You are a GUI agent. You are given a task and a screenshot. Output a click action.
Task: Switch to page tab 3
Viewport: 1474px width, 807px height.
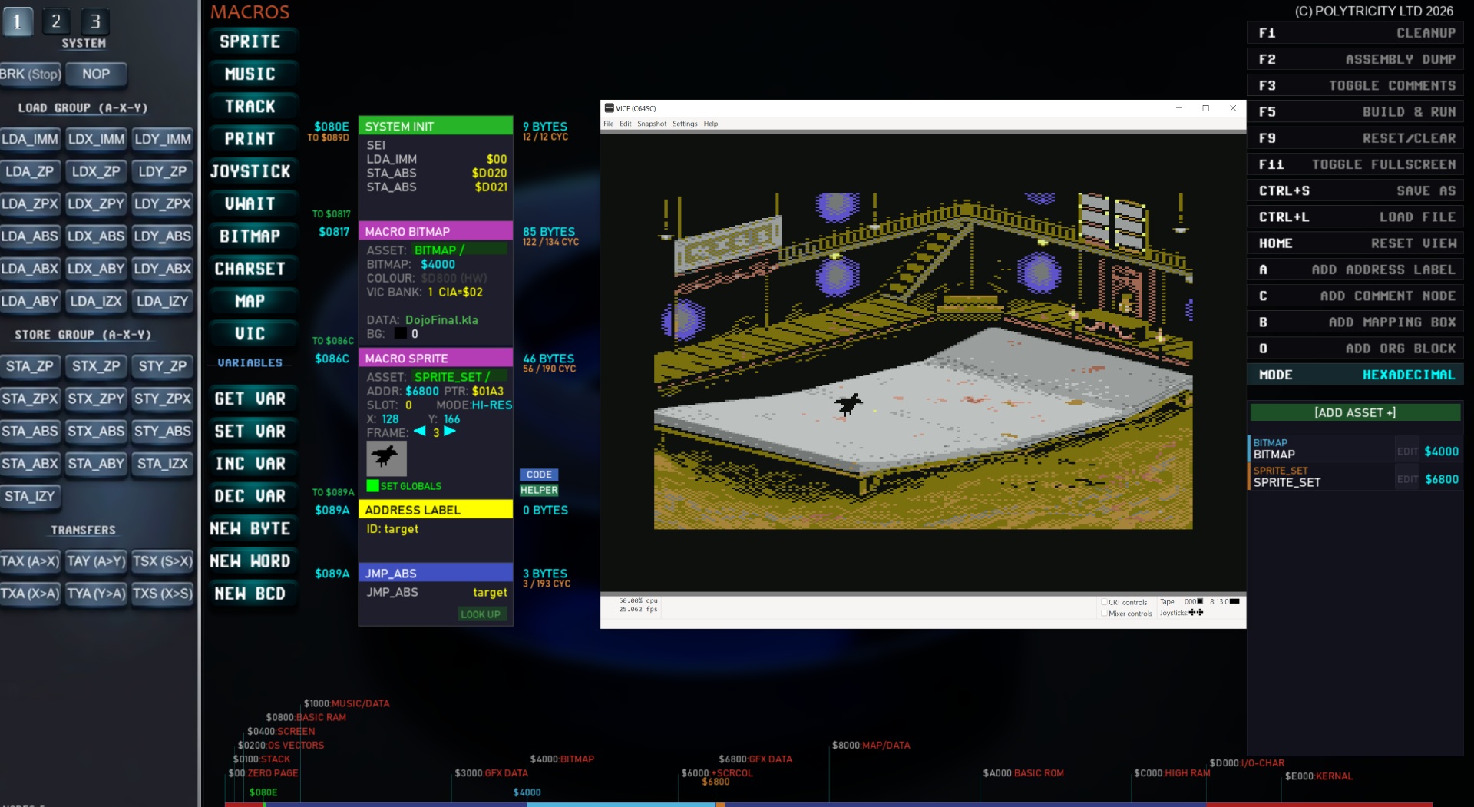[95, 21]
